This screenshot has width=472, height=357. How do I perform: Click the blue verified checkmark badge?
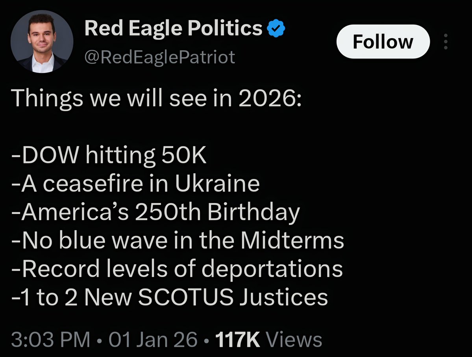coord(276,28)
